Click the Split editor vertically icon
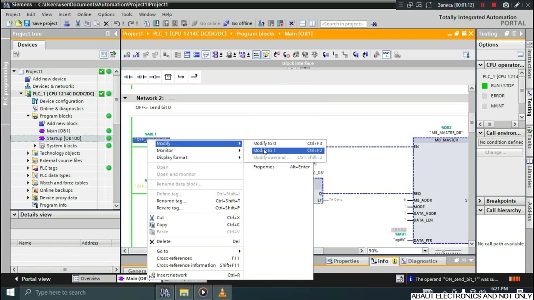 pyautogui.click(x=312, y=24)
